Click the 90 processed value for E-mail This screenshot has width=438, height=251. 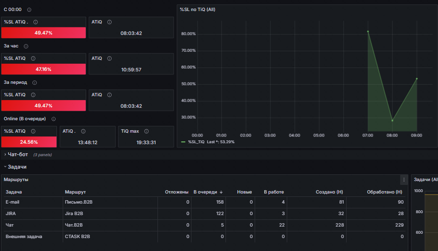click(401, 202)
